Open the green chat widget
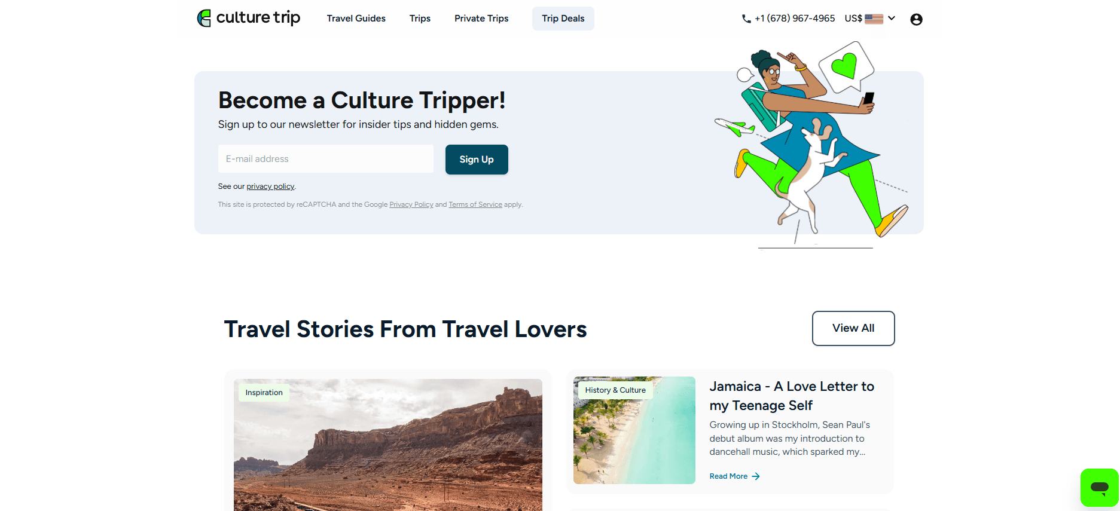 click(1099, 487)
